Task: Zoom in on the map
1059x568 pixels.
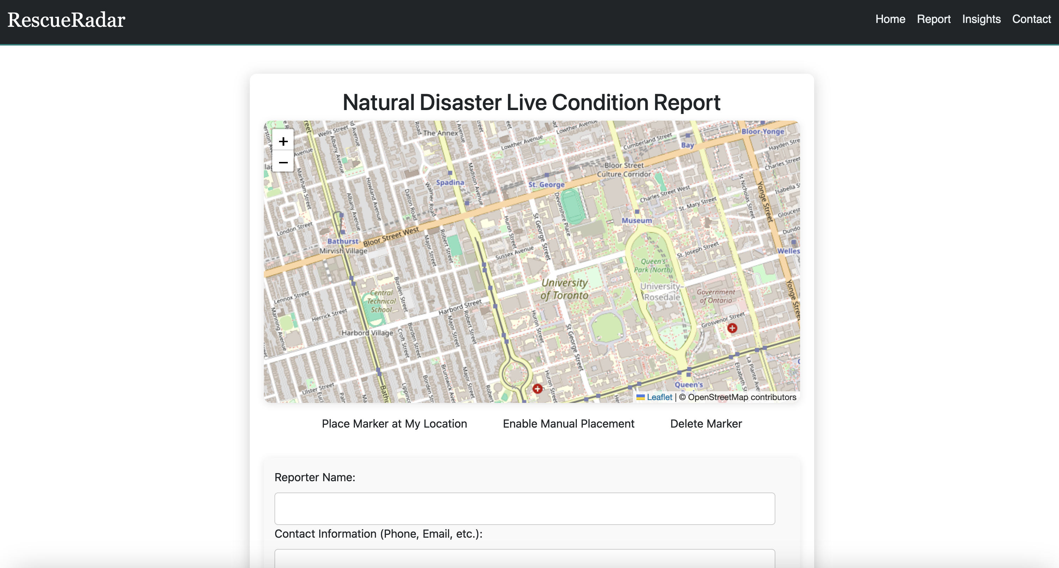Action: [x=283, y=141]
